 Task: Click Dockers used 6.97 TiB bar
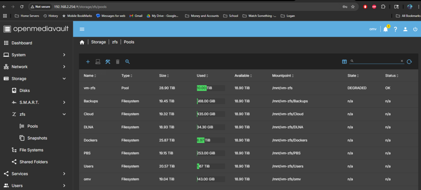211,140
